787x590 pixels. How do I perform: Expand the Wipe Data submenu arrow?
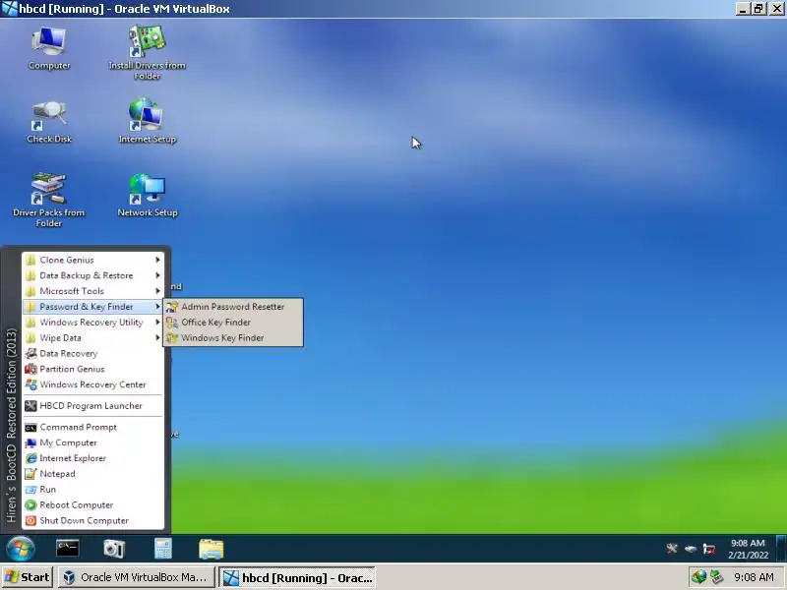click(157, 337)
